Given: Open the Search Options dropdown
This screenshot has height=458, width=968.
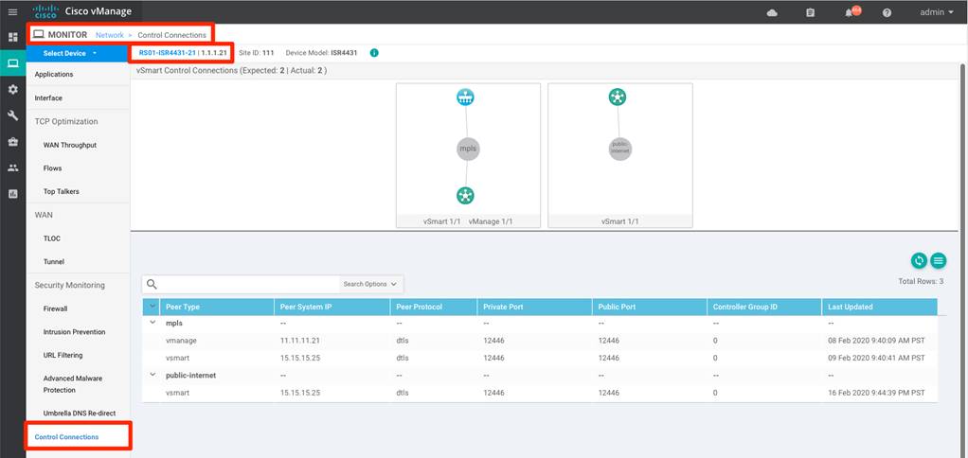Looking at the screenshot, I should 369,284.
